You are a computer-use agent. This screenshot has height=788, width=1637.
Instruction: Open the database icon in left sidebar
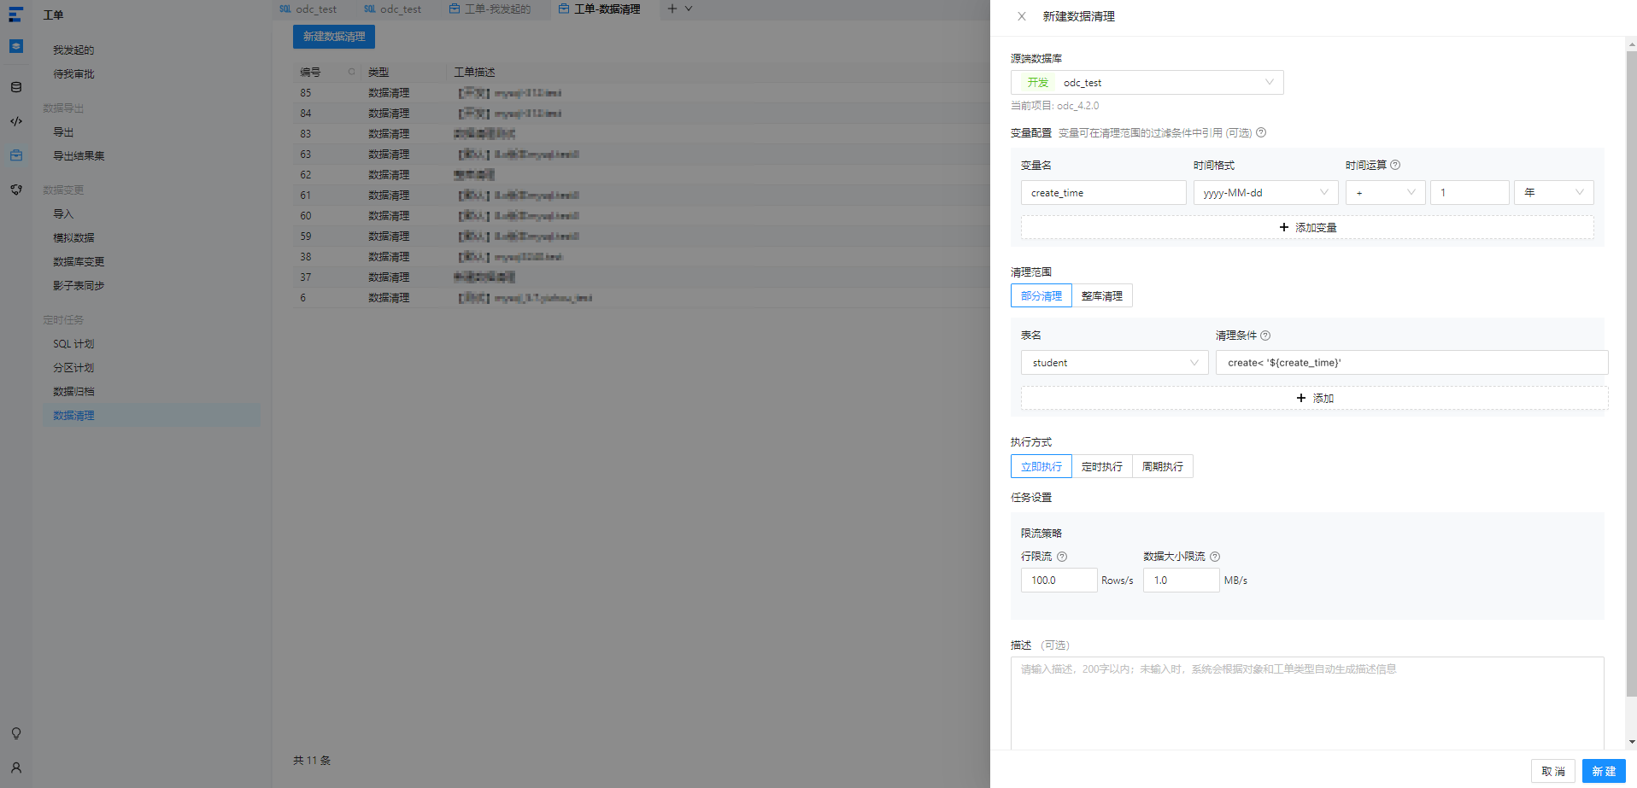[16, 87]
